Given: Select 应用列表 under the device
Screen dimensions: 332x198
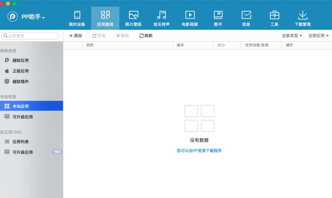Looking at the screenshot, I should pos(32,142).
